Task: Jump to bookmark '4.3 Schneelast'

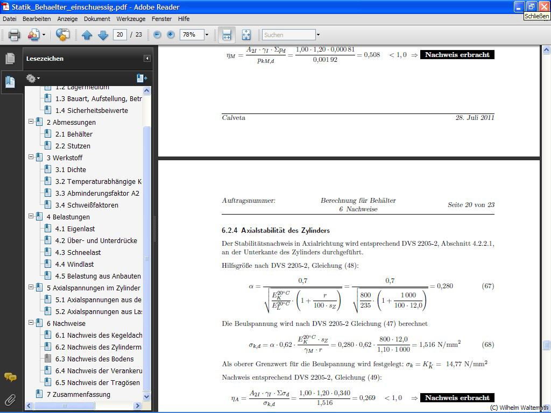Action: (x=78, y=252)
